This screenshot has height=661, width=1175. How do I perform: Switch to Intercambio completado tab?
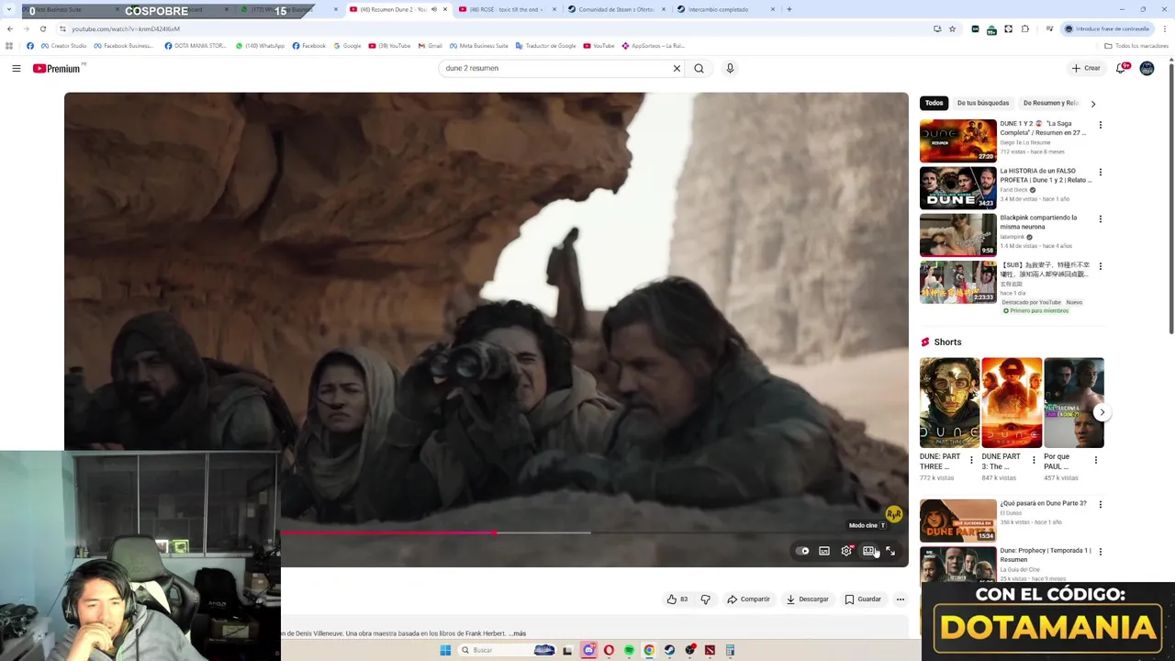pyautogui.click(x=725, y=9)
